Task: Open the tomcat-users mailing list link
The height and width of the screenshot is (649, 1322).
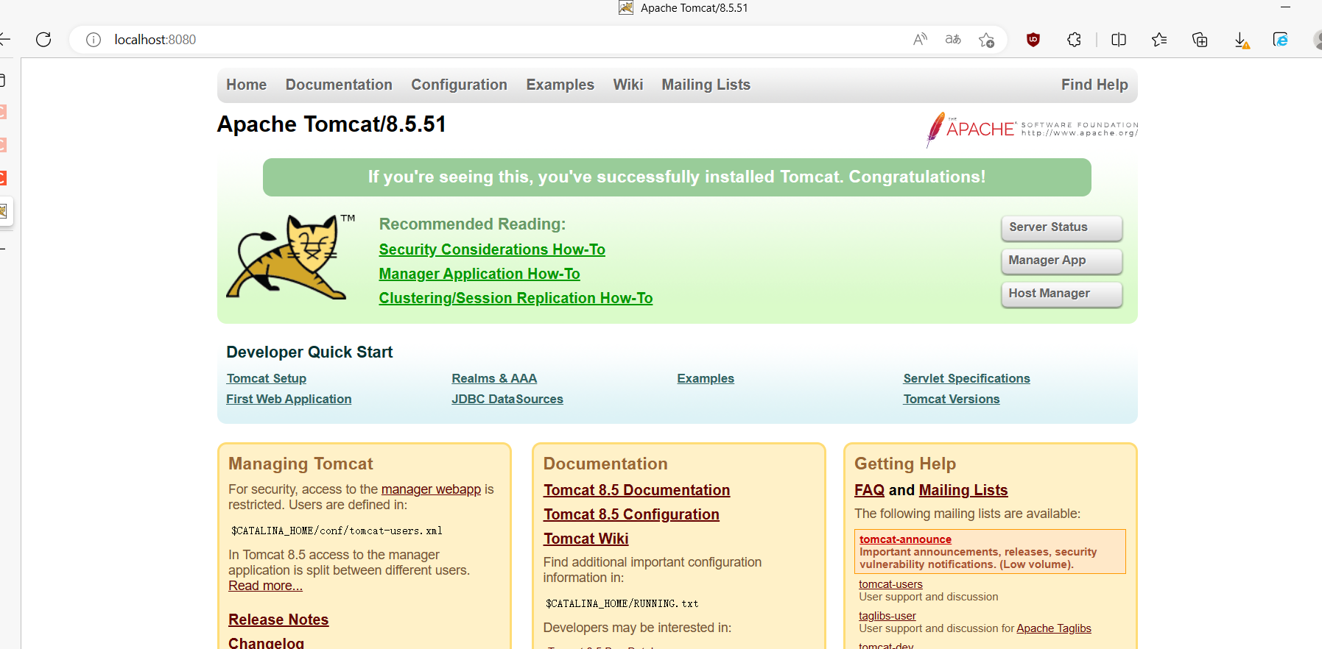Action: point(890,584)
